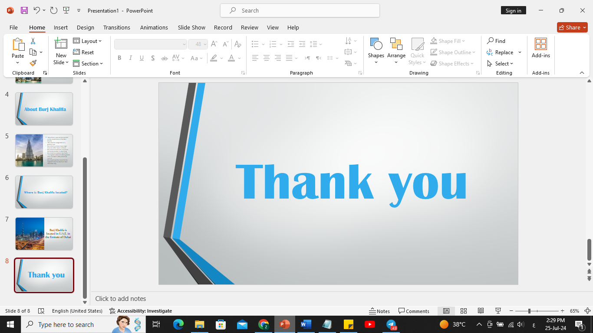Click the Find magnifier icon
The image size is (593, 333).
490,41
